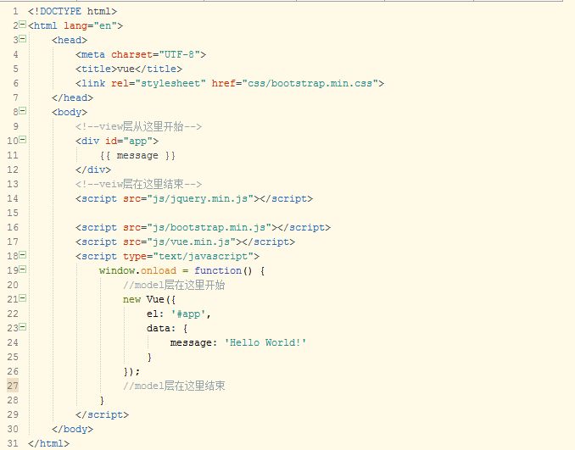Click the onload property name
Image resolution: width=575 pixels, height=450 pixels.
(159, 270)
